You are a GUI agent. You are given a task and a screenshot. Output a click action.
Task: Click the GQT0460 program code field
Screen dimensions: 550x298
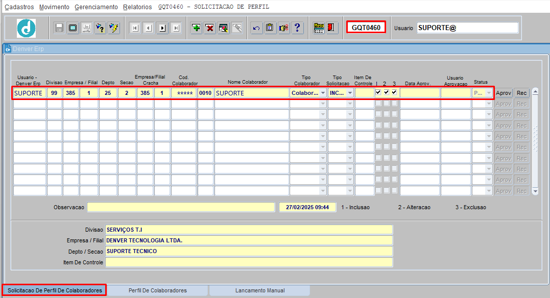click(x=366, y=28)
